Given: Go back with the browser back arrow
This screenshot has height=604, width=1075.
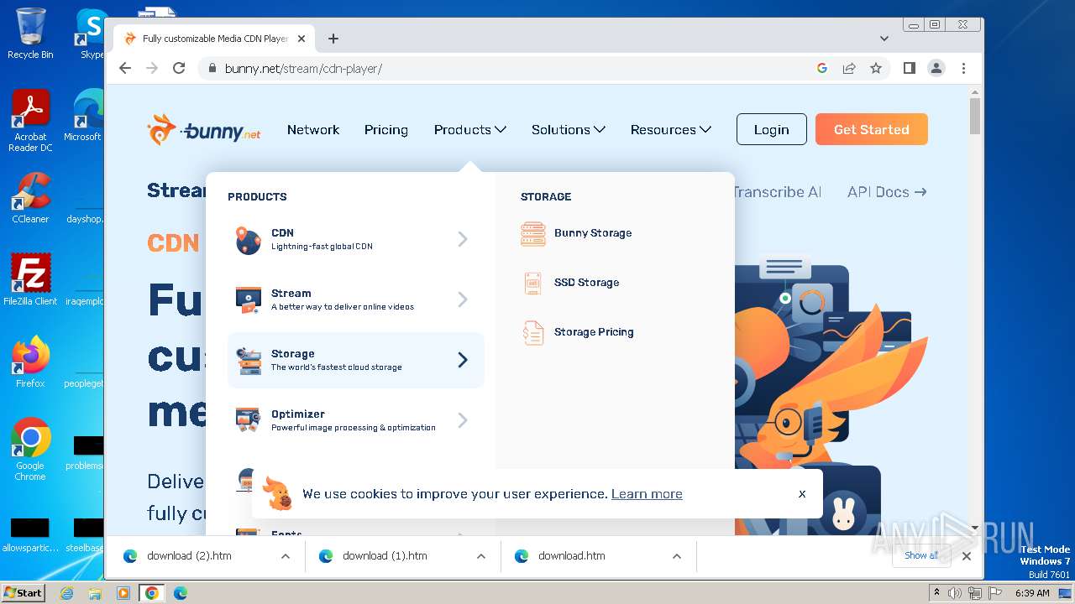Looking at the screenshot, I should 125,69.
